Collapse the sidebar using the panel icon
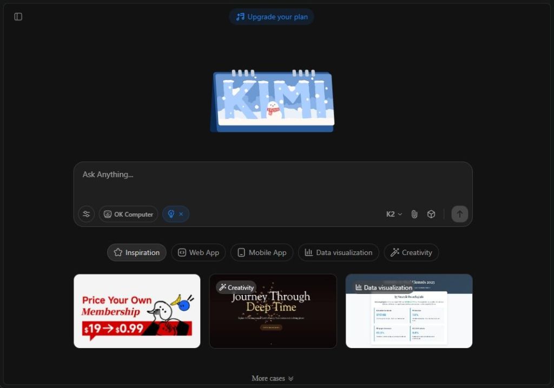The height and width of the screenshot is (388, 554). click(18, 16)
